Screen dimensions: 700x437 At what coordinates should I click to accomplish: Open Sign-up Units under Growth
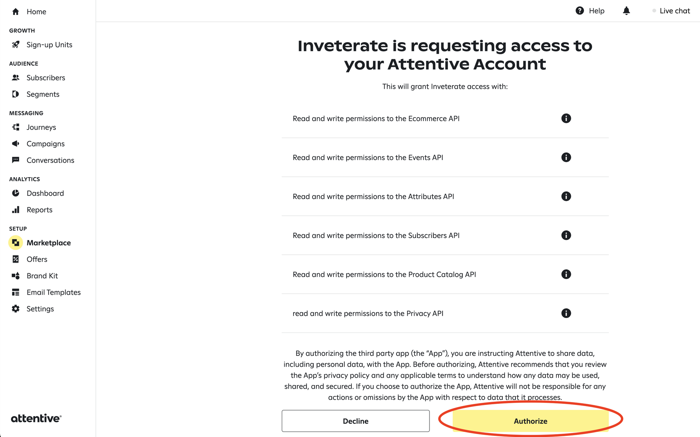(x=49, y=45)
